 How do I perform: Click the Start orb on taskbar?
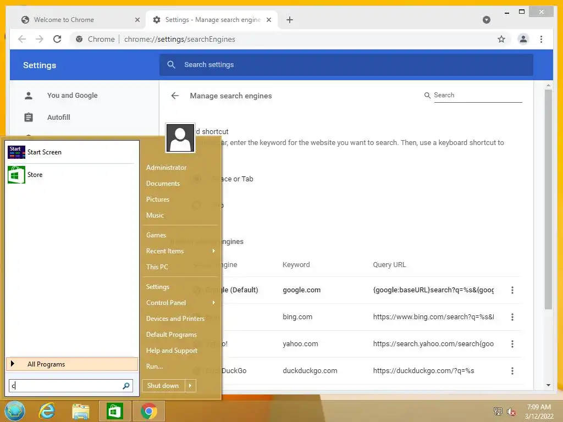15,411
